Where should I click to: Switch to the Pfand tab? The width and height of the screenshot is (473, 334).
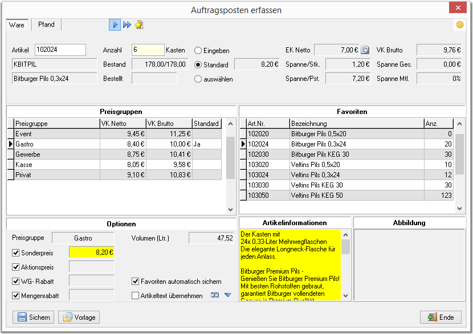click(46, 25)
